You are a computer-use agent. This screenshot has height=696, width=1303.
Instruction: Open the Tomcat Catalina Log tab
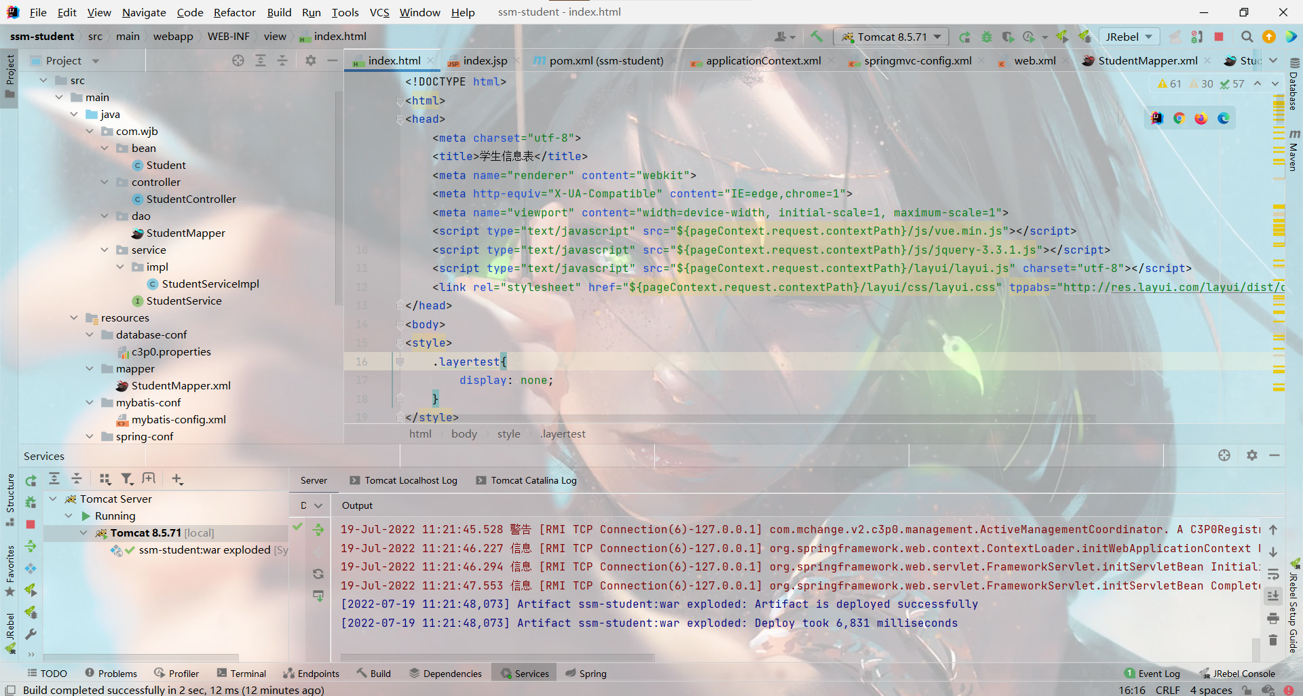[527, 480]
